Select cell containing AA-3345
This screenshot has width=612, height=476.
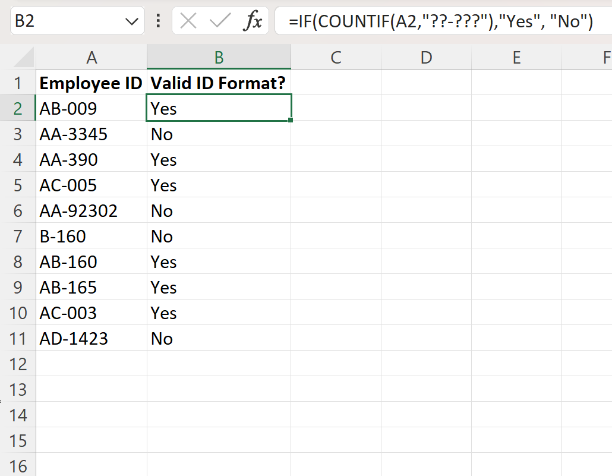(92, 134)
